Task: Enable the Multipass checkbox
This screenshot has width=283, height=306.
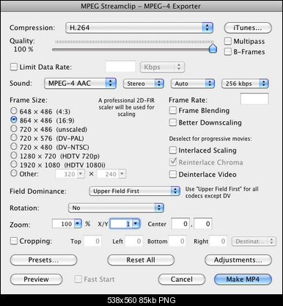Action: pos(228,41)
